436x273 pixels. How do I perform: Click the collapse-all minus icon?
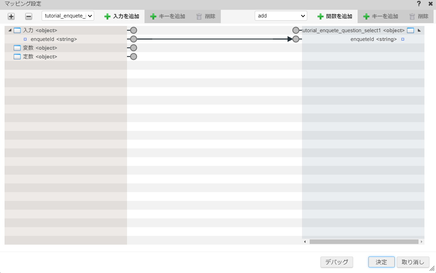point(29,16)
